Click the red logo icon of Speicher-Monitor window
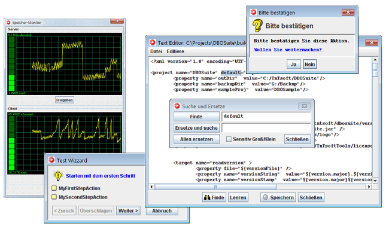 coord(8,22)
